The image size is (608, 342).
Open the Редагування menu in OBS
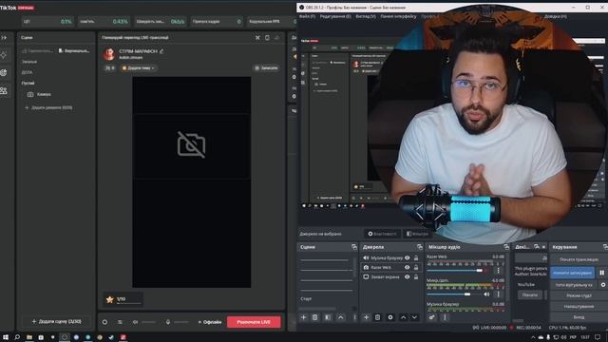point(335,17)
